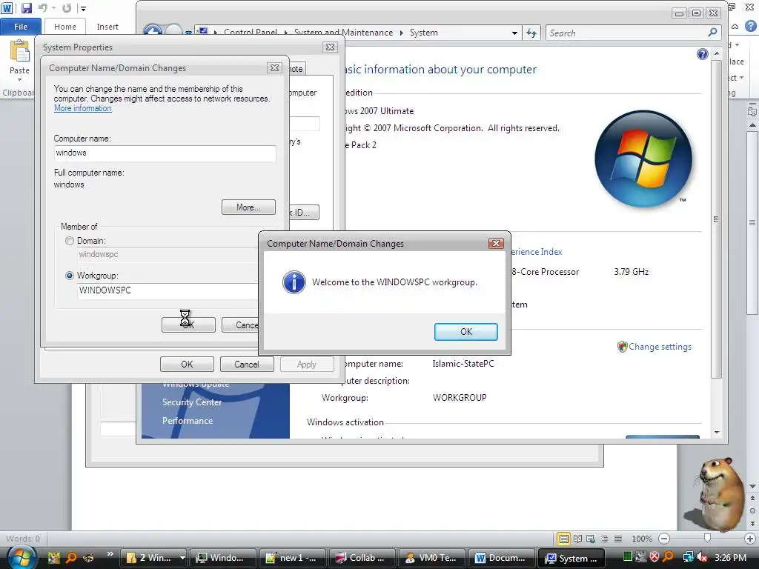Click the Redo icon in Word toolbar
Screen dimensions: 759x569
tap(67, 8)
